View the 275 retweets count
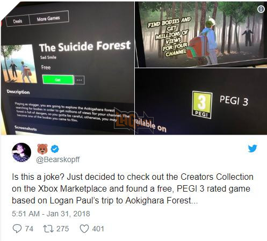267x241 pixels. (x=63, y=229)
